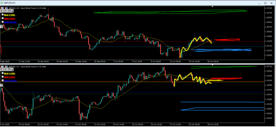Select the red resistance zone on H4 chart
The width and height of the screenshot is (276, 127).
[227, 40]
